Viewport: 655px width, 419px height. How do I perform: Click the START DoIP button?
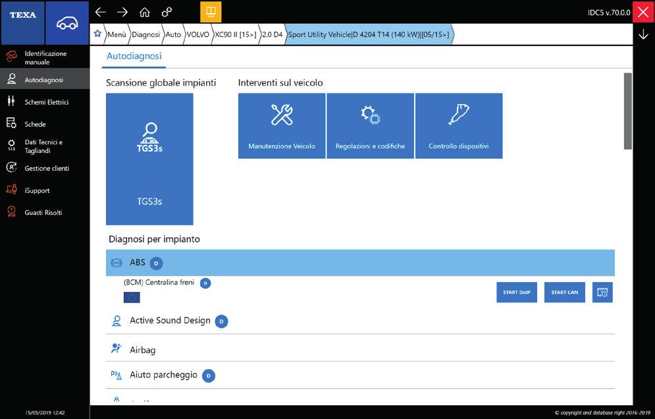517,293
